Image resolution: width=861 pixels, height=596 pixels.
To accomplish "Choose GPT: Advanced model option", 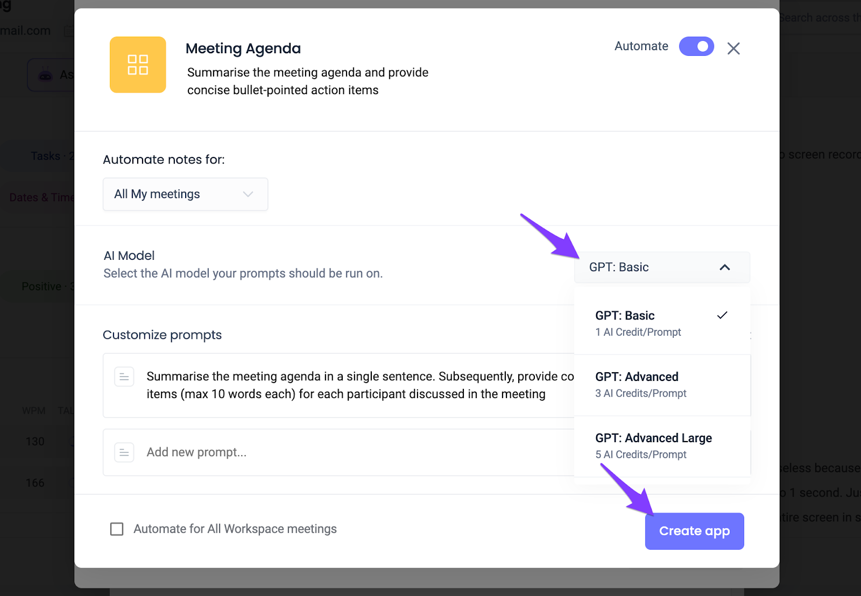I will pos(662,385).
